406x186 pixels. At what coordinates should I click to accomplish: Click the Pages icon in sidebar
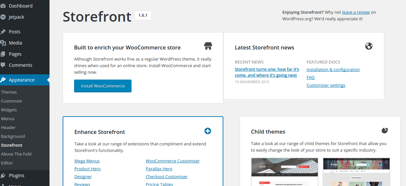(x=3, y=54)
